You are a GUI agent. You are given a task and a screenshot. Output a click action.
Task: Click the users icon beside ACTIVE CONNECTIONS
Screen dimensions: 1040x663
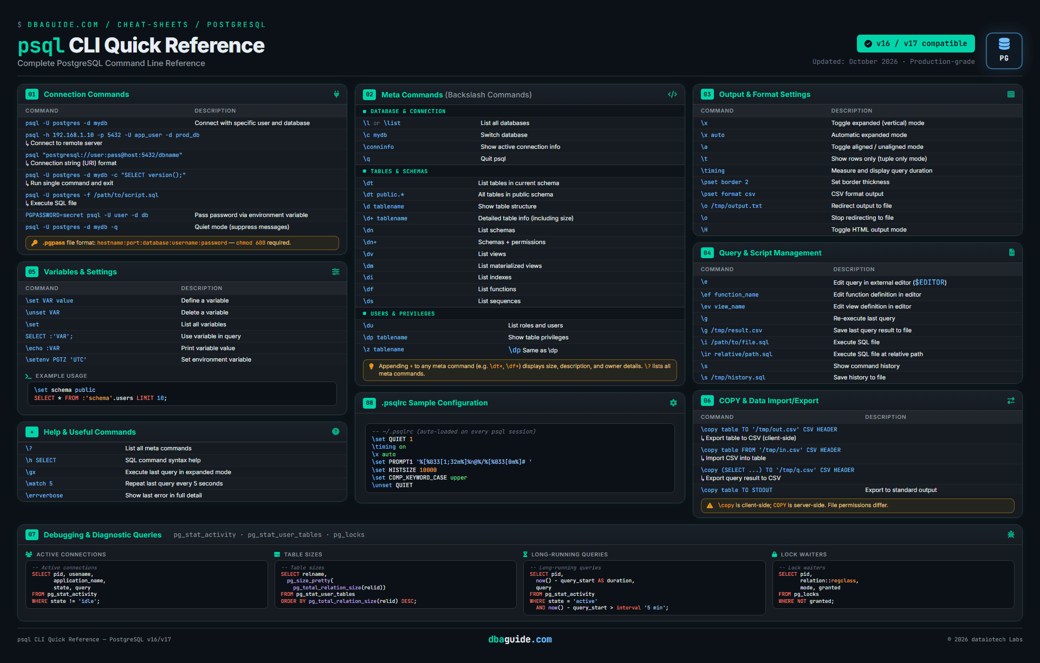click(x=29, y=555)
